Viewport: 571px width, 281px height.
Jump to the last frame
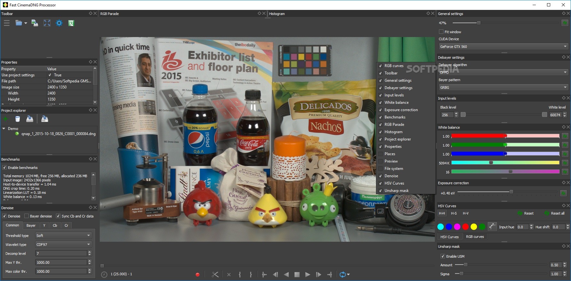coord(330,275)
